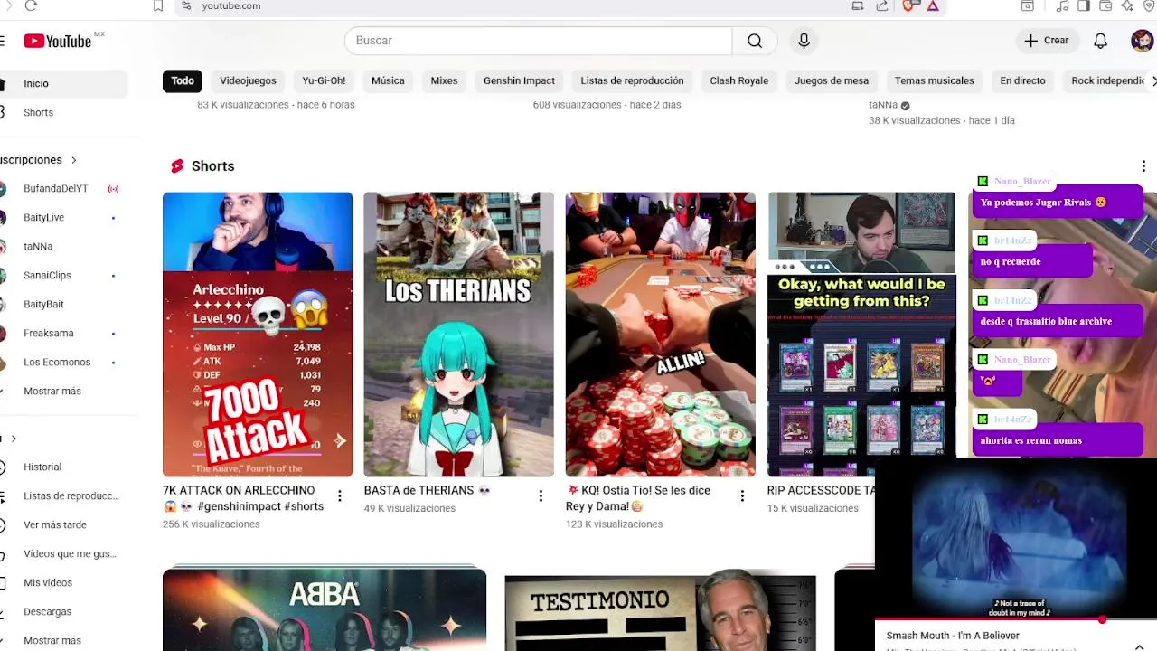Open options for KQ Ostia Tío short
Viewport: 1157px width, 651px height.
click(742, 495)
